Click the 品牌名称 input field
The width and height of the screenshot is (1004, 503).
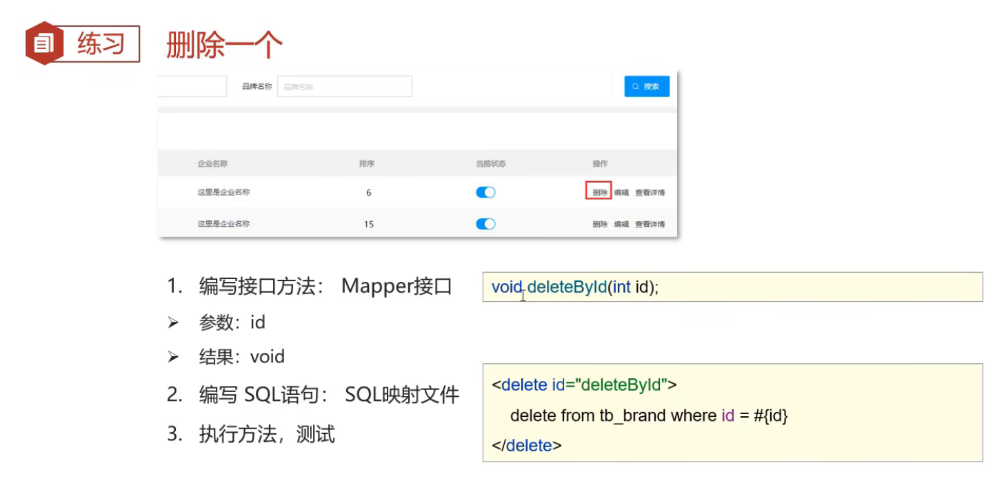[345, 87]
